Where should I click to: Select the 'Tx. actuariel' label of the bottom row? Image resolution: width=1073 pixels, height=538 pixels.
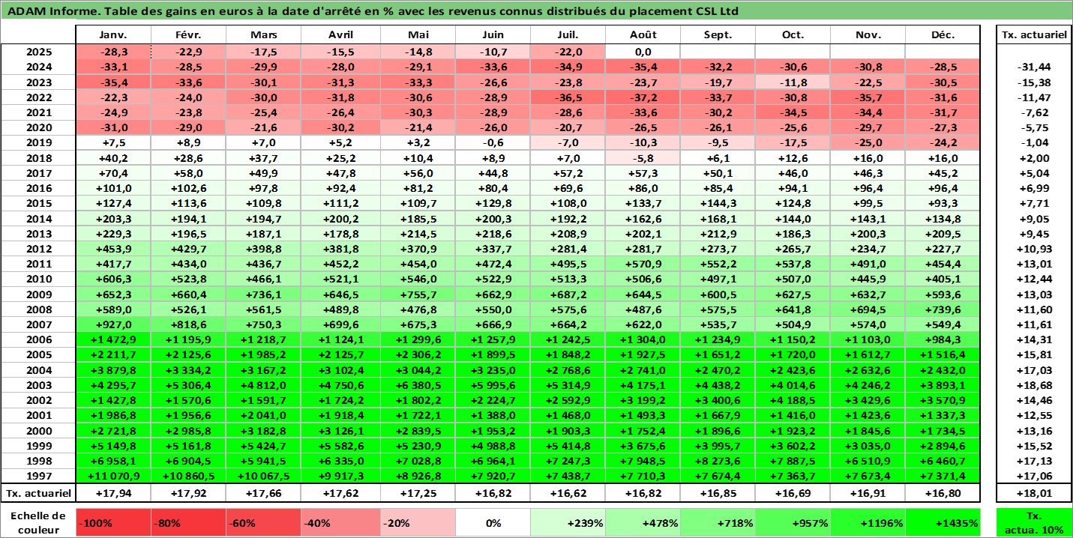coord(38,492)
